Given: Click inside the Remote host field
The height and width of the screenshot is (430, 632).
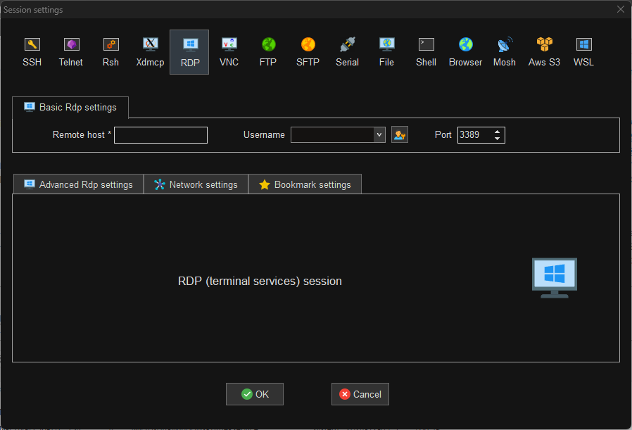Looking at the screenshot, I should pyautogui.click(x=160, y=134).
